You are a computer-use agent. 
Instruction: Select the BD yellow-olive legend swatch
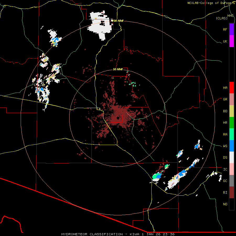point(232,111)
